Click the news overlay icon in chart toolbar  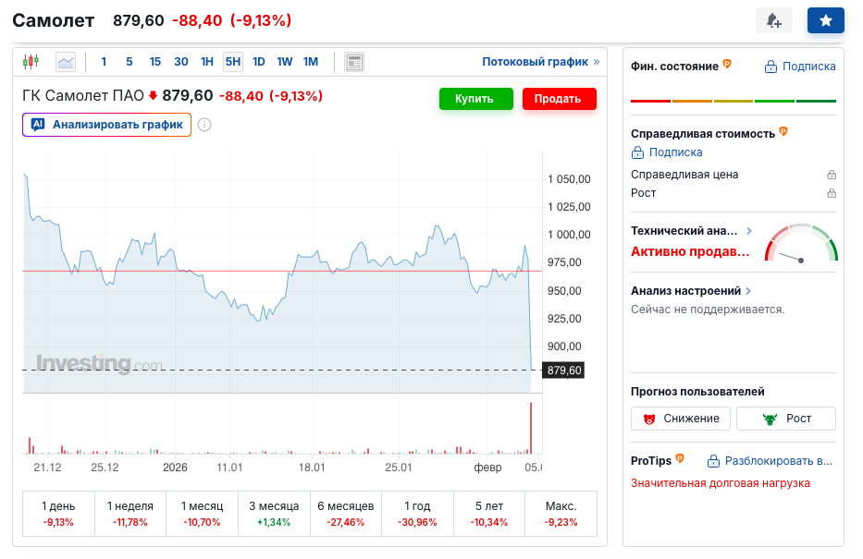coord(353,62)
